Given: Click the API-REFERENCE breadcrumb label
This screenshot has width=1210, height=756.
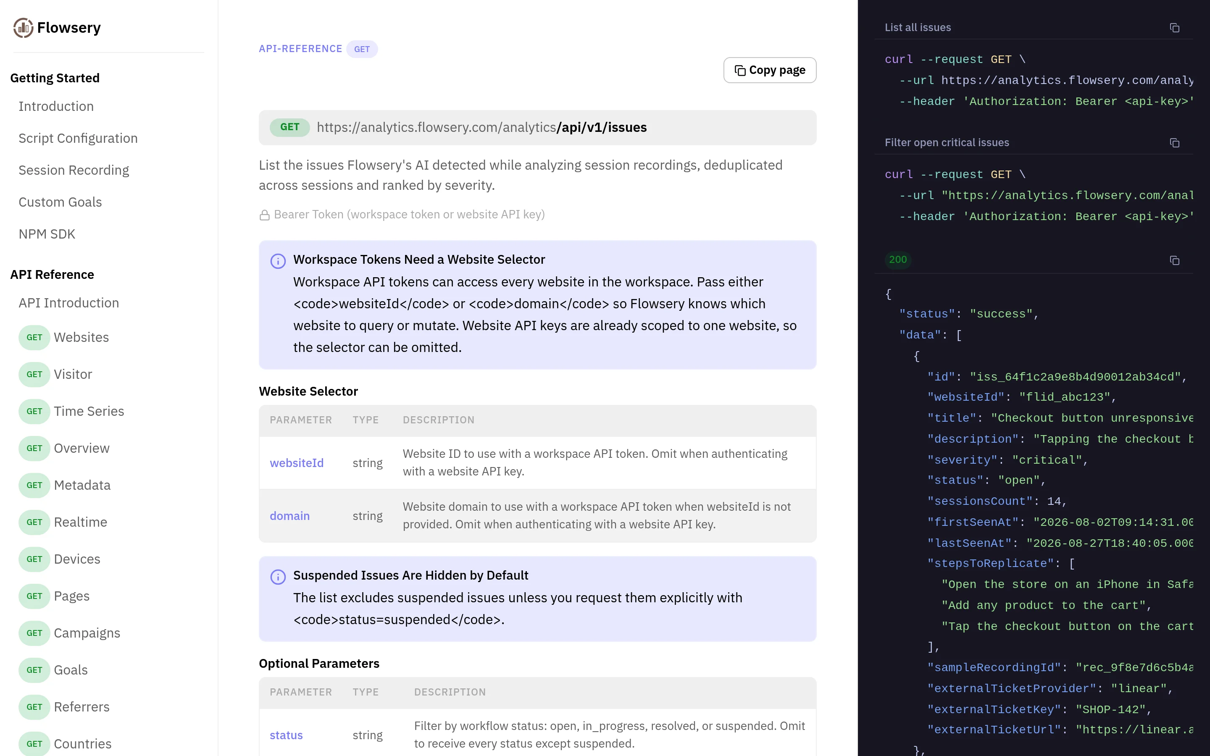Looking at the screenshot, I should point(300,49).
